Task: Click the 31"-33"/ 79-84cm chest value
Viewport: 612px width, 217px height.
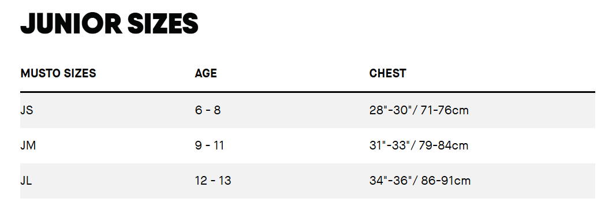Action: coord(419,145)
